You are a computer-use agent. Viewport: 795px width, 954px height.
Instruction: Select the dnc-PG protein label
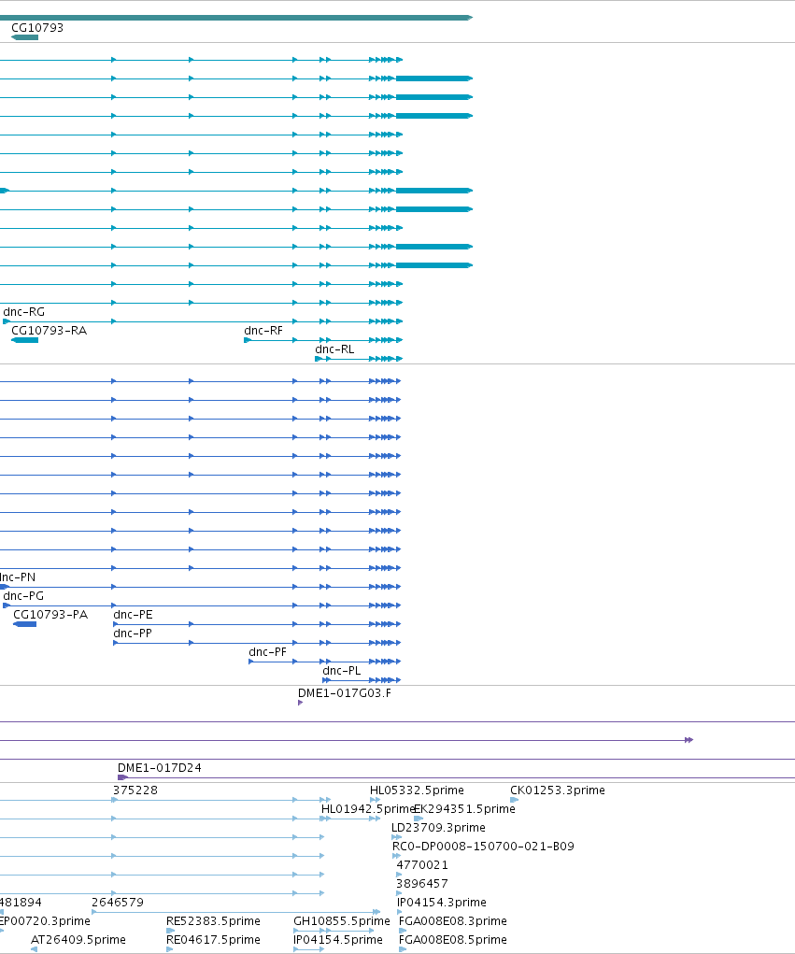(x=23, y=595)
